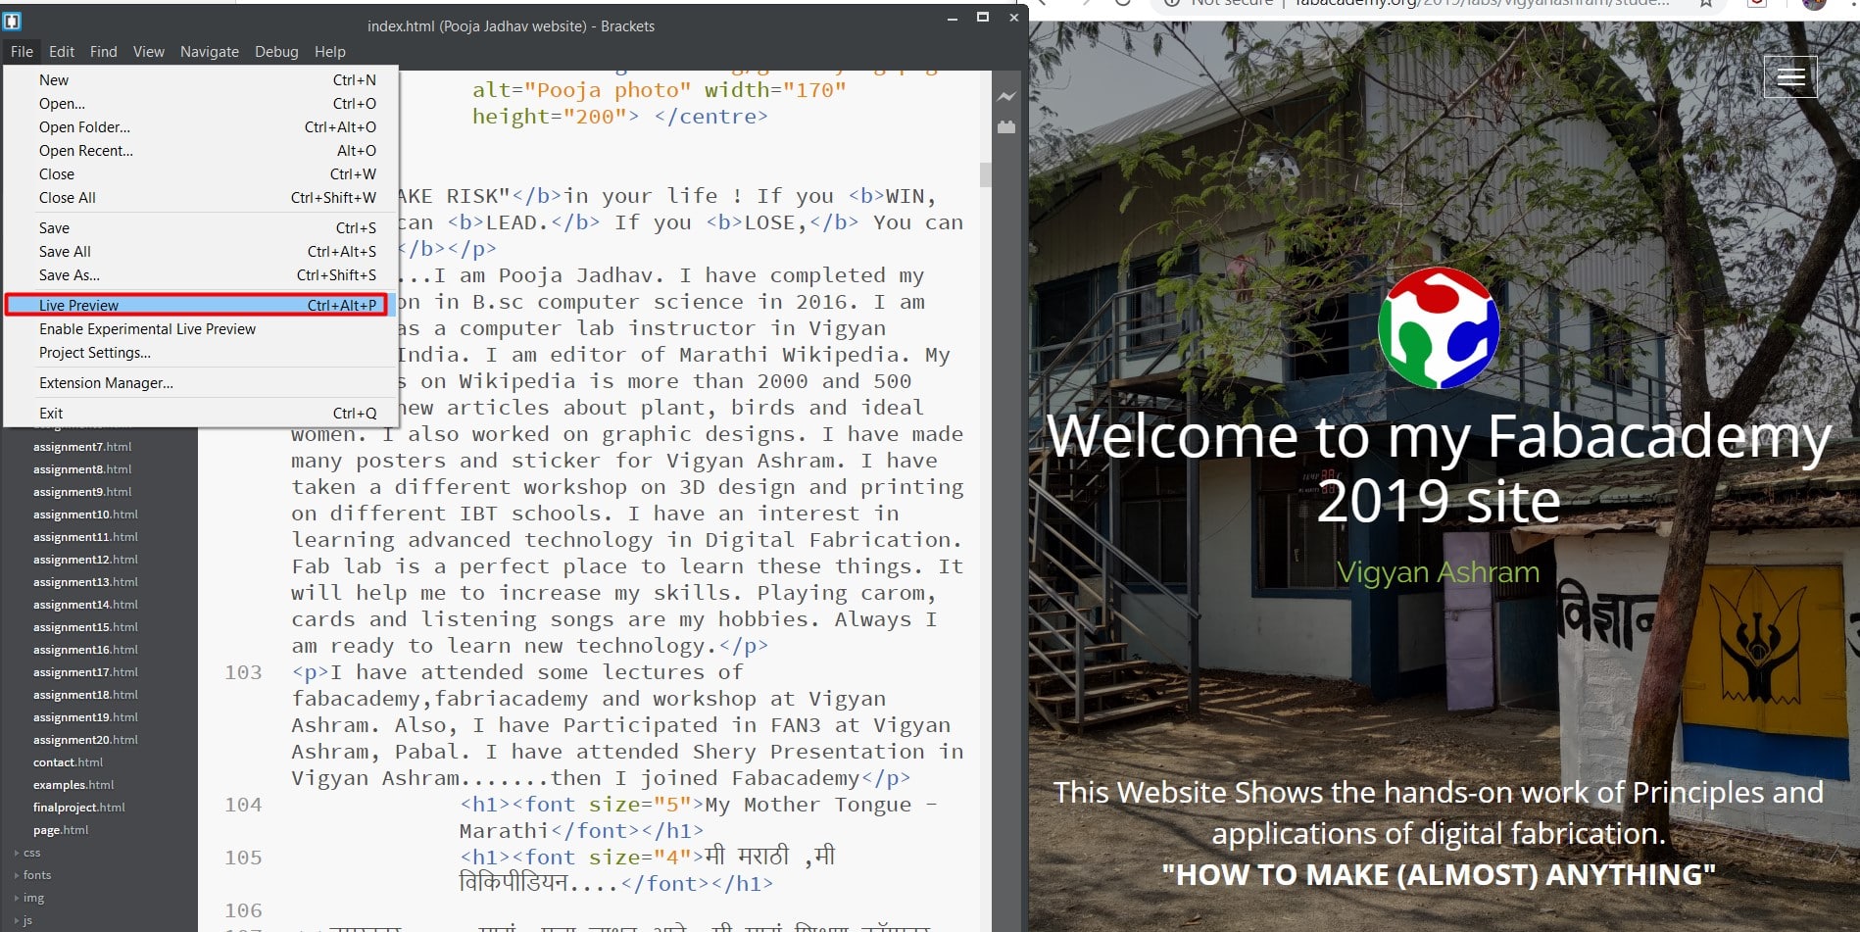Open the Find menu
The width and height of the screenshot is (1860, 932).
[104, 52]
